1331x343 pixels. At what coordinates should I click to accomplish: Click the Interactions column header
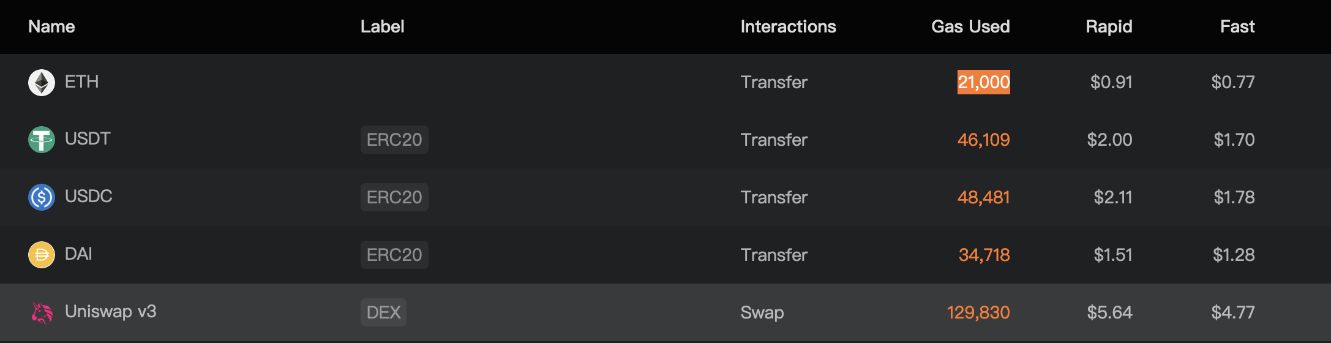(x=788, y=26)
